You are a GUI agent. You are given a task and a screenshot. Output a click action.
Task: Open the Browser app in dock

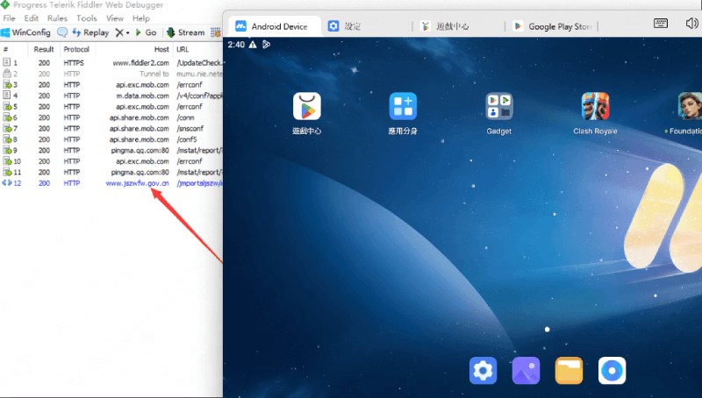click(612, 370)
